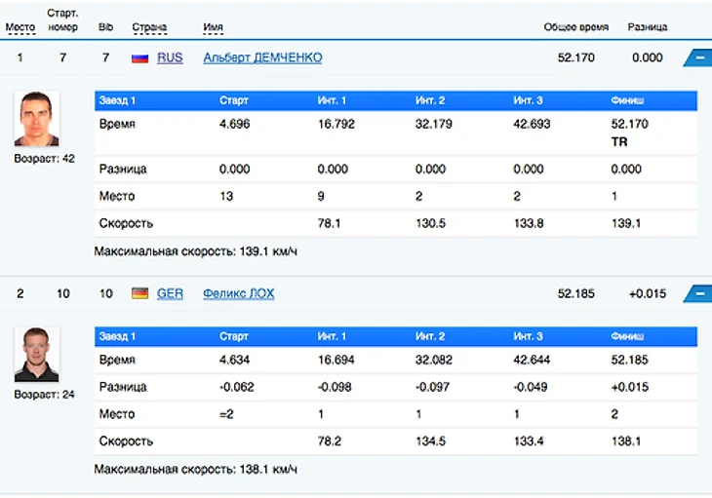Click the German flag icon
712x498 pixels.
click(139, 293)
